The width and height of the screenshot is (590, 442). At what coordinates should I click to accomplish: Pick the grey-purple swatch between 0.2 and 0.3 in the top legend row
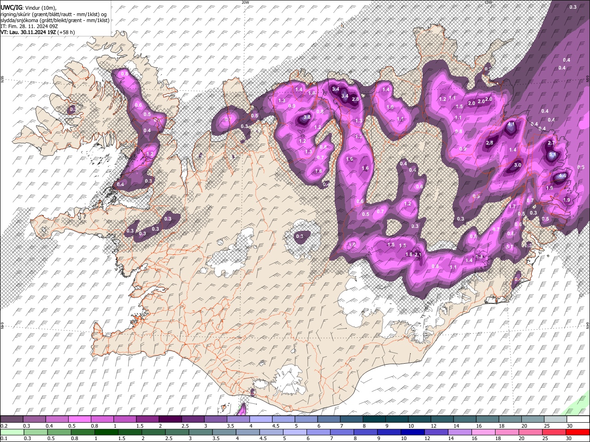[12, 419]
